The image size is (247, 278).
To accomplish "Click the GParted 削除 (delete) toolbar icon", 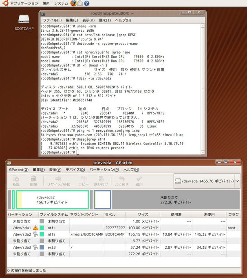I will tap(33, 179).
